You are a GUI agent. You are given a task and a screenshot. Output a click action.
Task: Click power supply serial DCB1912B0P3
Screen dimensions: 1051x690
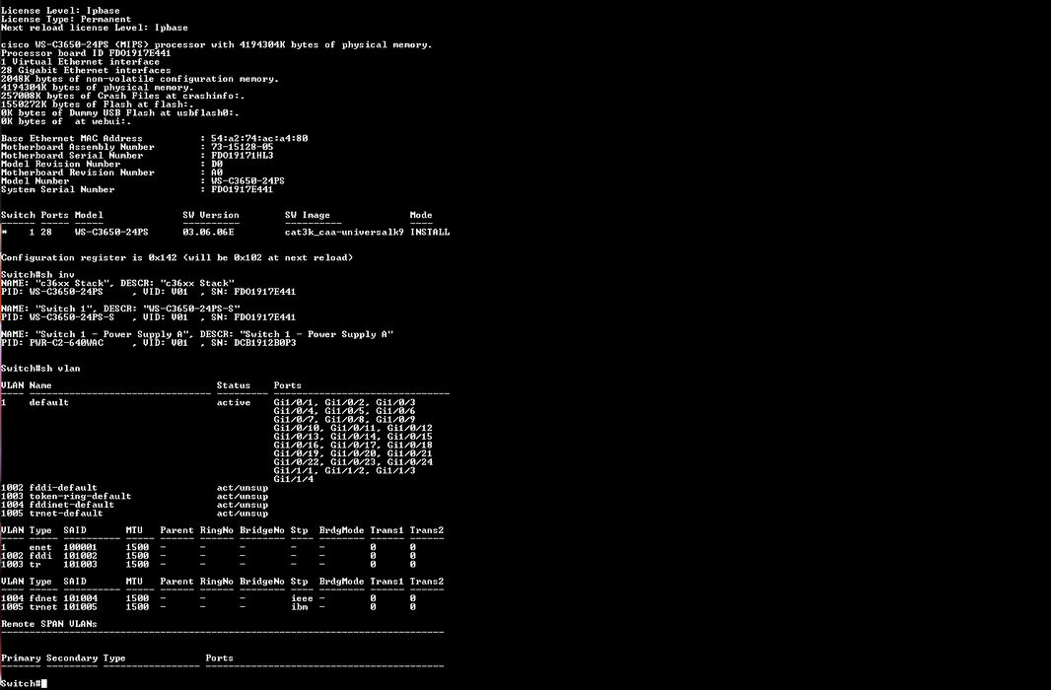coord(265,343)
